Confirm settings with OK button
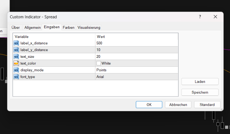The height and width of the screenshot is (134, 230). tap(149, 105)
